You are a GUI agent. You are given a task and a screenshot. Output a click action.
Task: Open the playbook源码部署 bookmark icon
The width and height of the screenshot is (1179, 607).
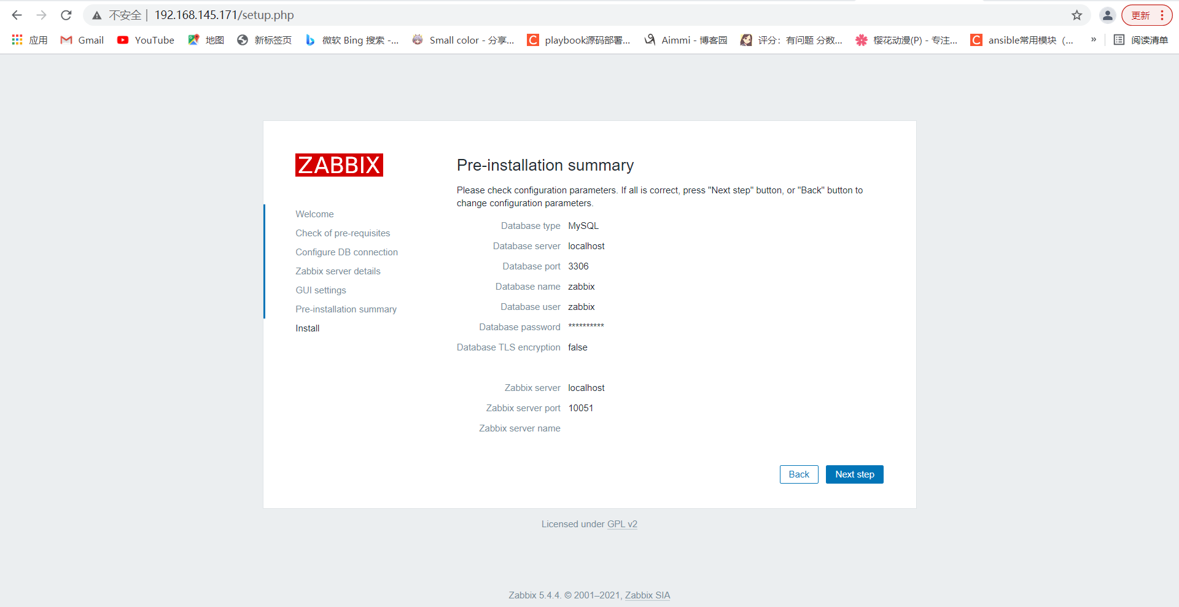click(x=533, y=40)
